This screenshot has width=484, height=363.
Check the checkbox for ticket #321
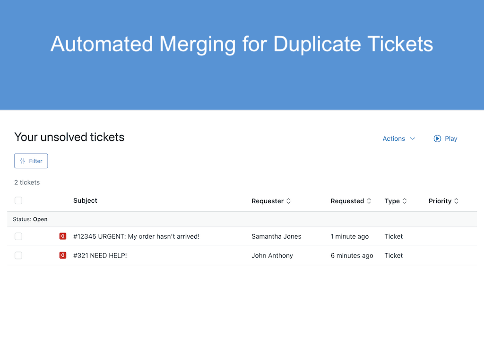pyautogui.click(x=18, y=255)
